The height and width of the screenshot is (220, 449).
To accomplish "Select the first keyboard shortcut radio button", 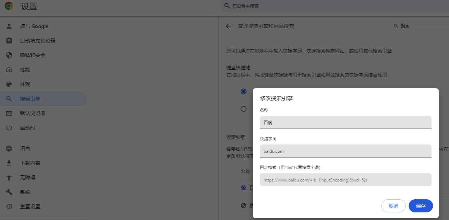I will pos(244,91).
